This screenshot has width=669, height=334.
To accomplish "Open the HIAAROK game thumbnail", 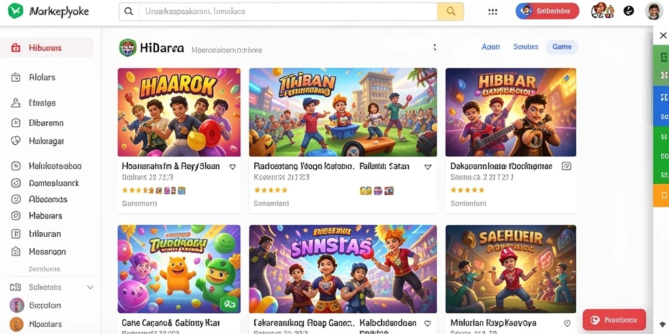I will pos(179,112).
